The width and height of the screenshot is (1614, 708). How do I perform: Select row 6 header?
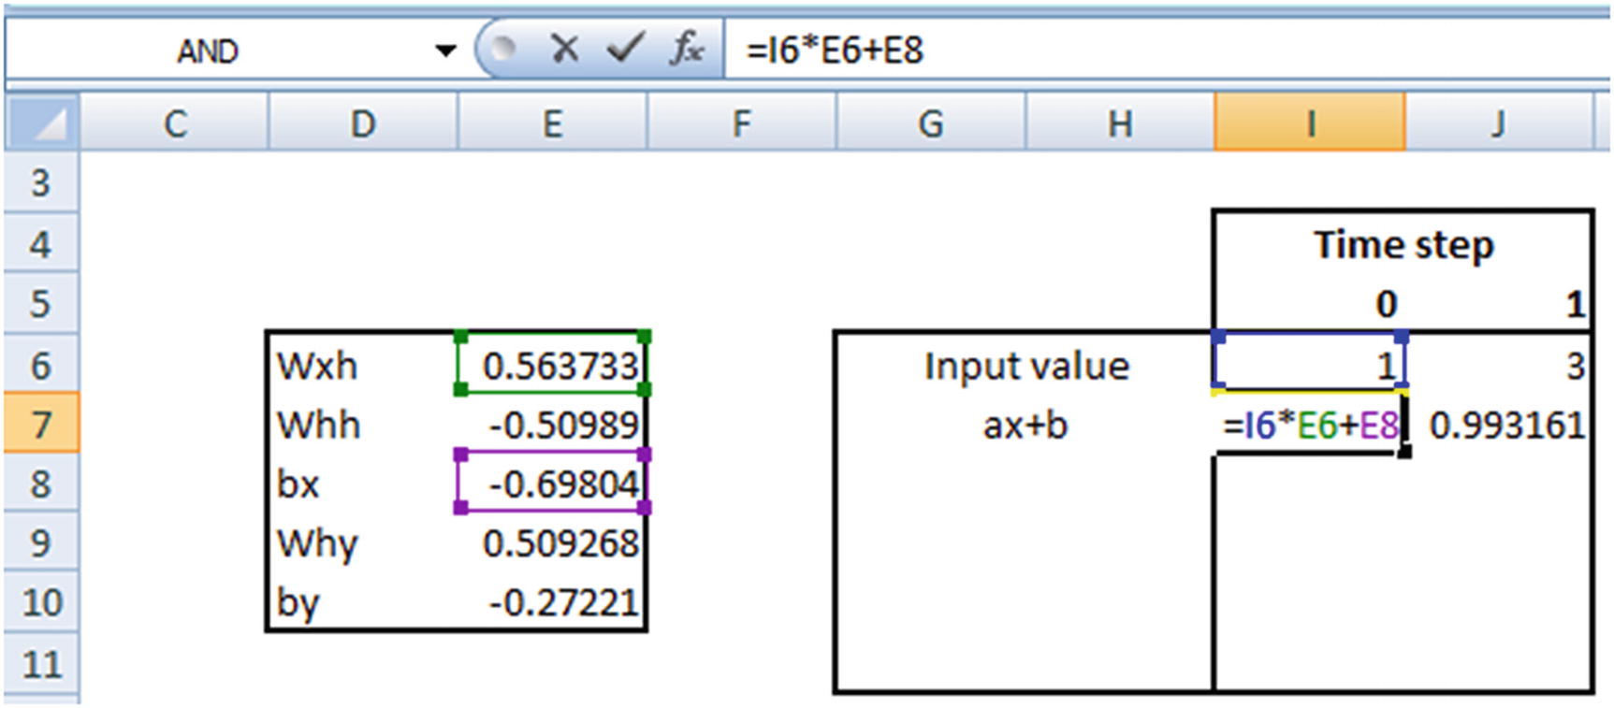[41, 363]
